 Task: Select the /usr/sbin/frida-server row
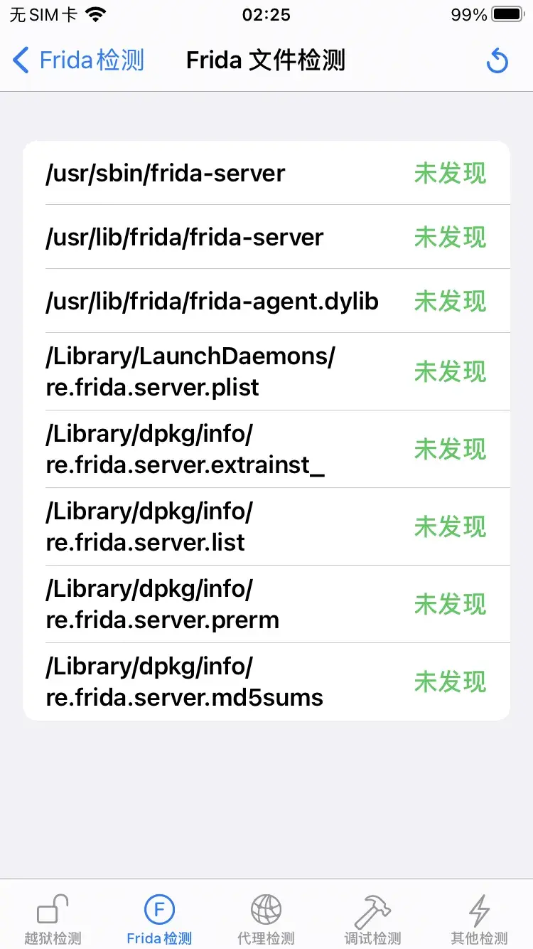coord(266,173)
